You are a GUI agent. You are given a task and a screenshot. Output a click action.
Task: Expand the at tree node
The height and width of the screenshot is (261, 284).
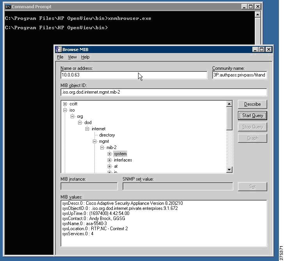(x=109, y=167)
